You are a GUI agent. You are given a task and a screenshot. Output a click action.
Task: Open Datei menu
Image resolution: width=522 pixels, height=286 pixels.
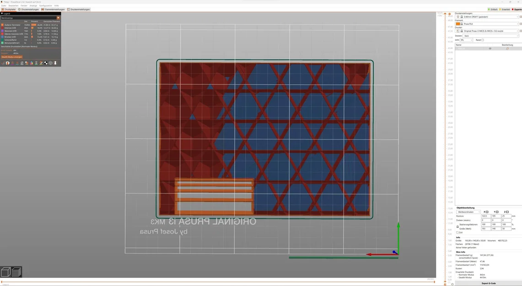tap(4, 5)
